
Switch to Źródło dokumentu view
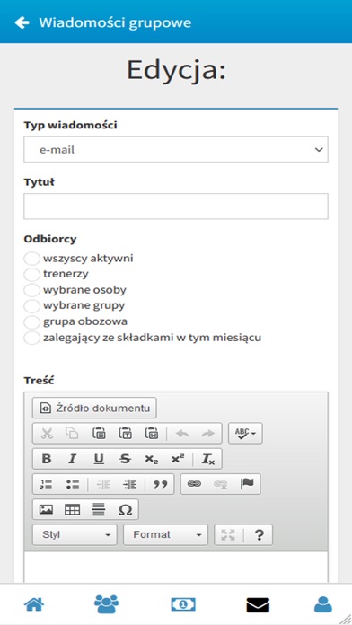(94, 408)
